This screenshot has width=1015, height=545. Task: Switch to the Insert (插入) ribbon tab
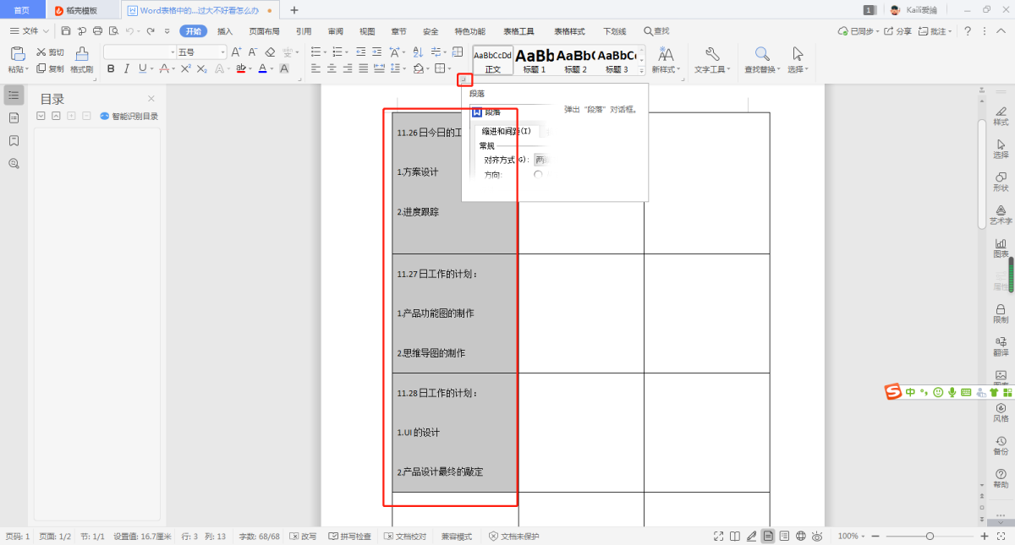[x=225, y=31]
